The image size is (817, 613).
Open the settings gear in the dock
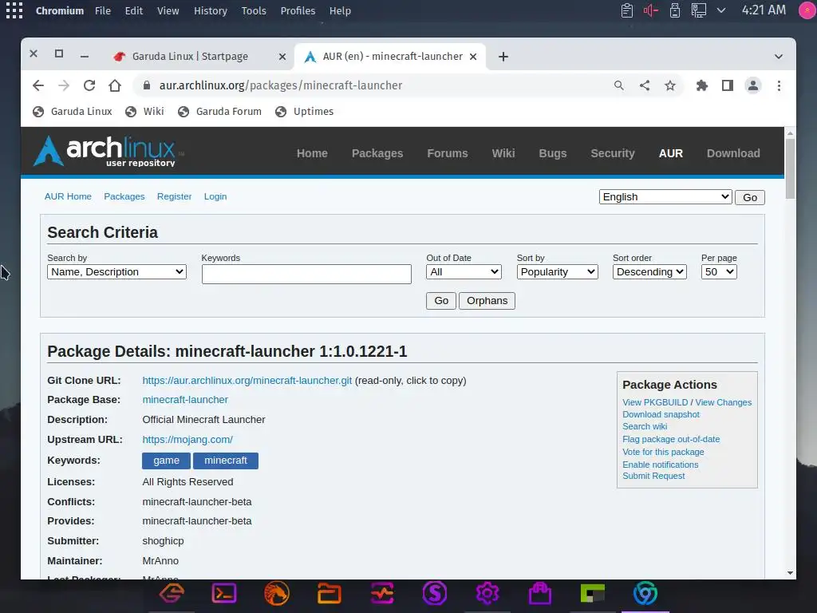[x=487, y=593]
